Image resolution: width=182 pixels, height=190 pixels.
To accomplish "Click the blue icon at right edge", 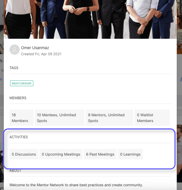I will 181,79.
